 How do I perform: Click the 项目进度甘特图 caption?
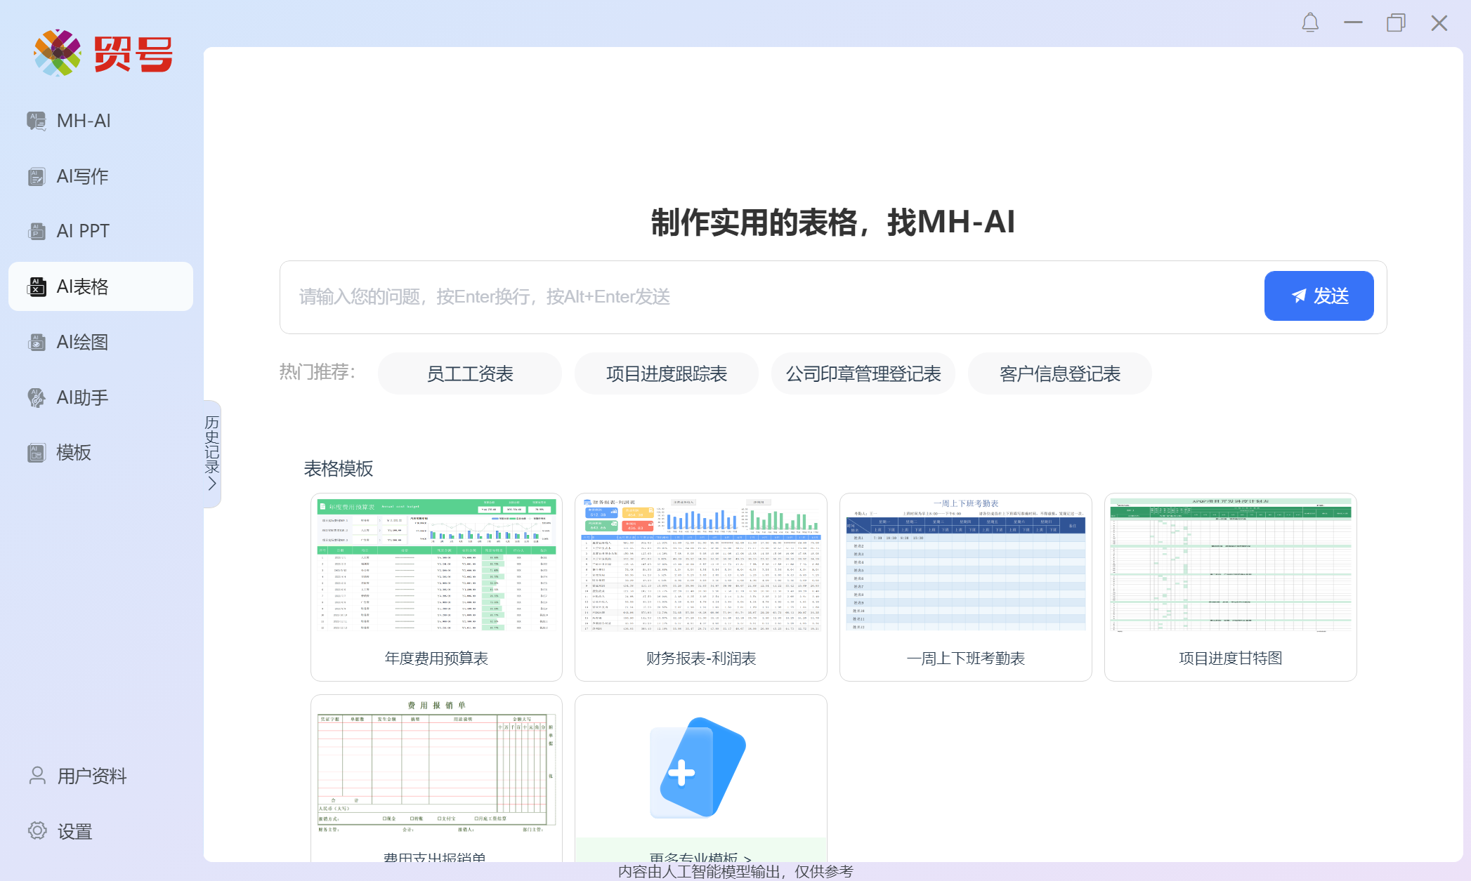point(1231,658)
